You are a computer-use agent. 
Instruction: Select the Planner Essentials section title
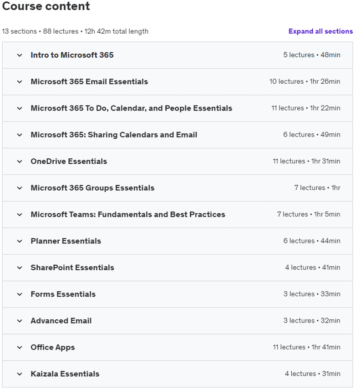tap(66, 241)
